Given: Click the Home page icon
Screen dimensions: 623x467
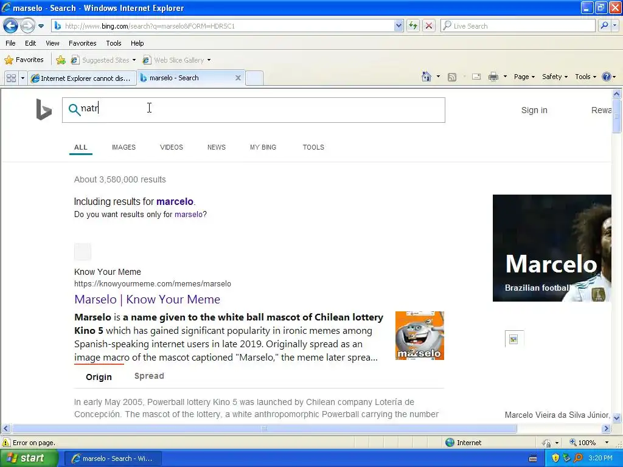Looking at the screenshot, I should click(426, 77).
